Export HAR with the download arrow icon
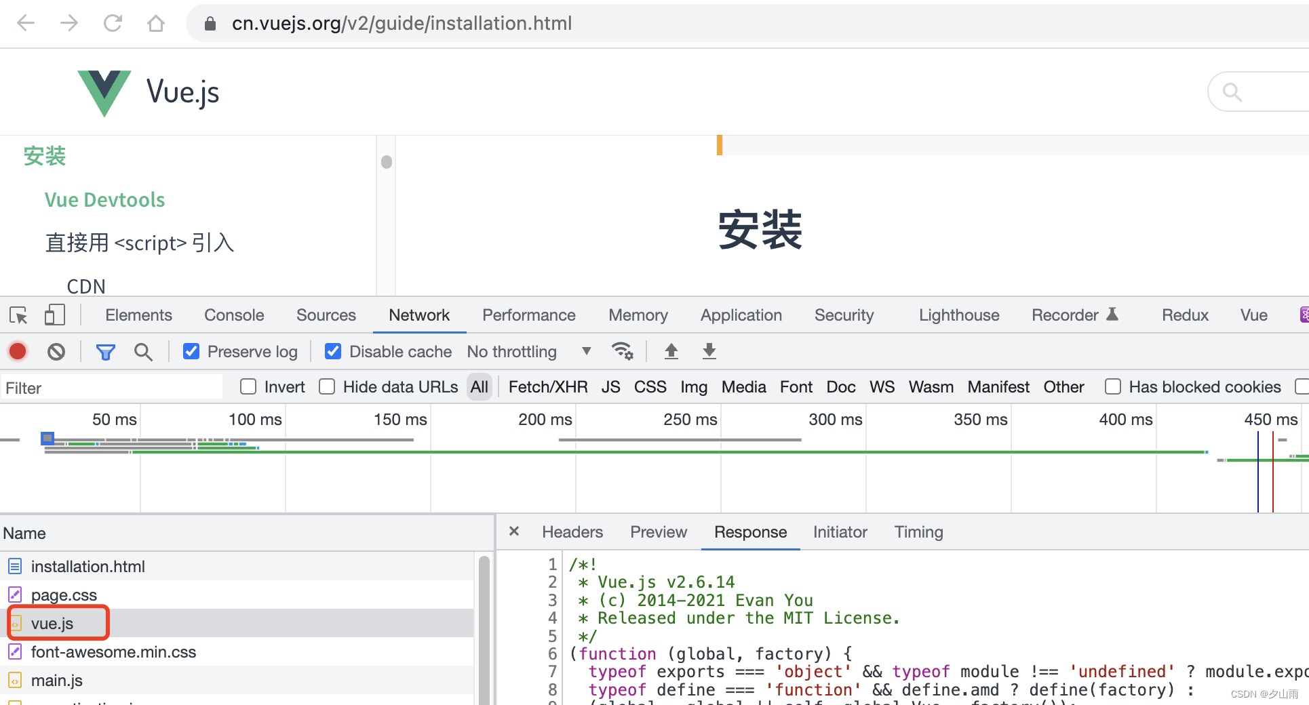Screen dimensions: 1309x705 (709, 351)
